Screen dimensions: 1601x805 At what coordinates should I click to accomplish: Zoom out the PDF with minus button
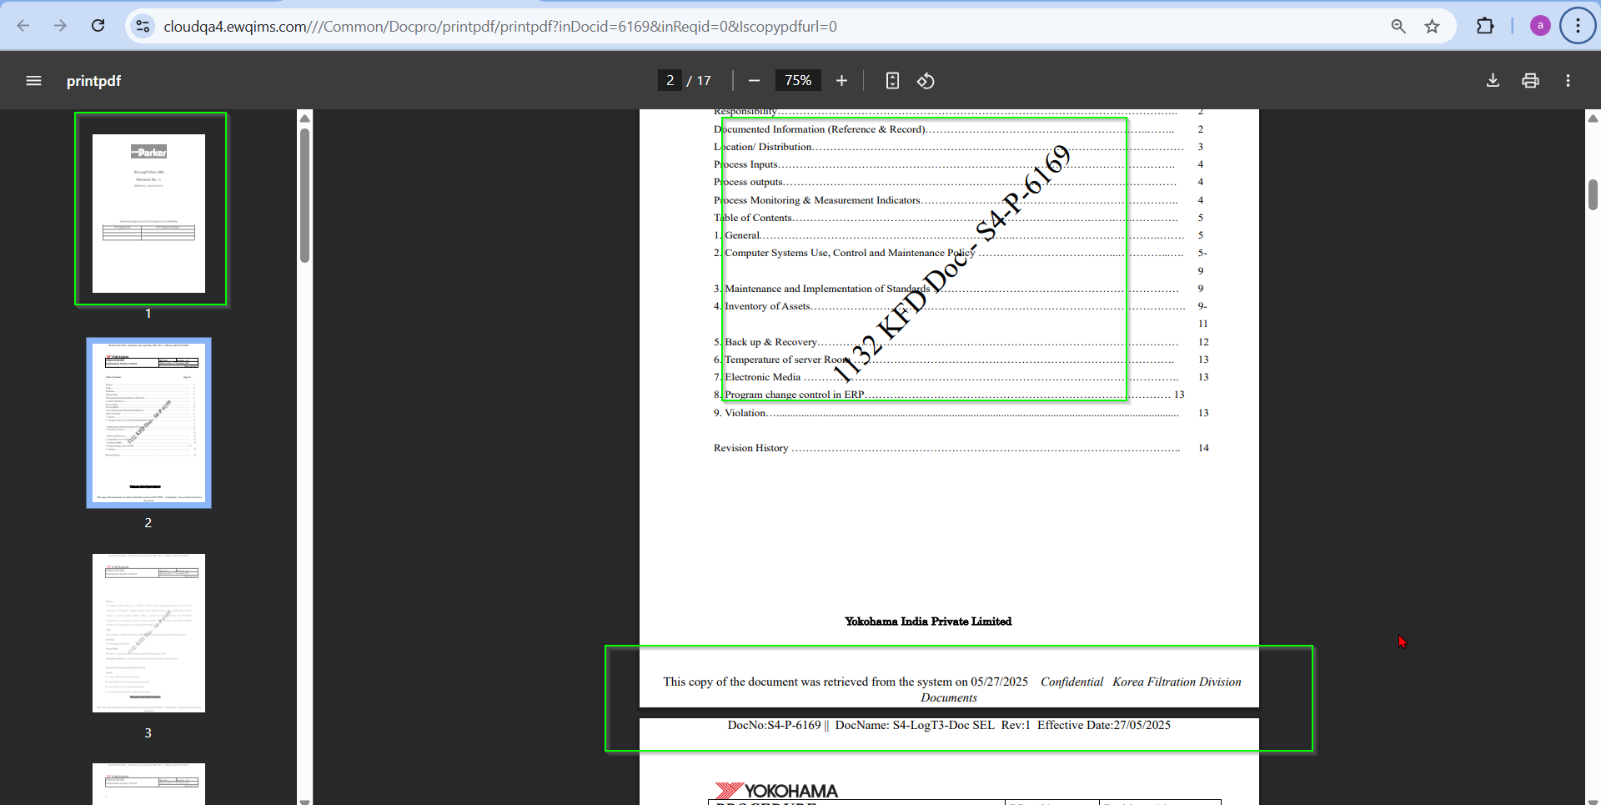click(754, 80)
